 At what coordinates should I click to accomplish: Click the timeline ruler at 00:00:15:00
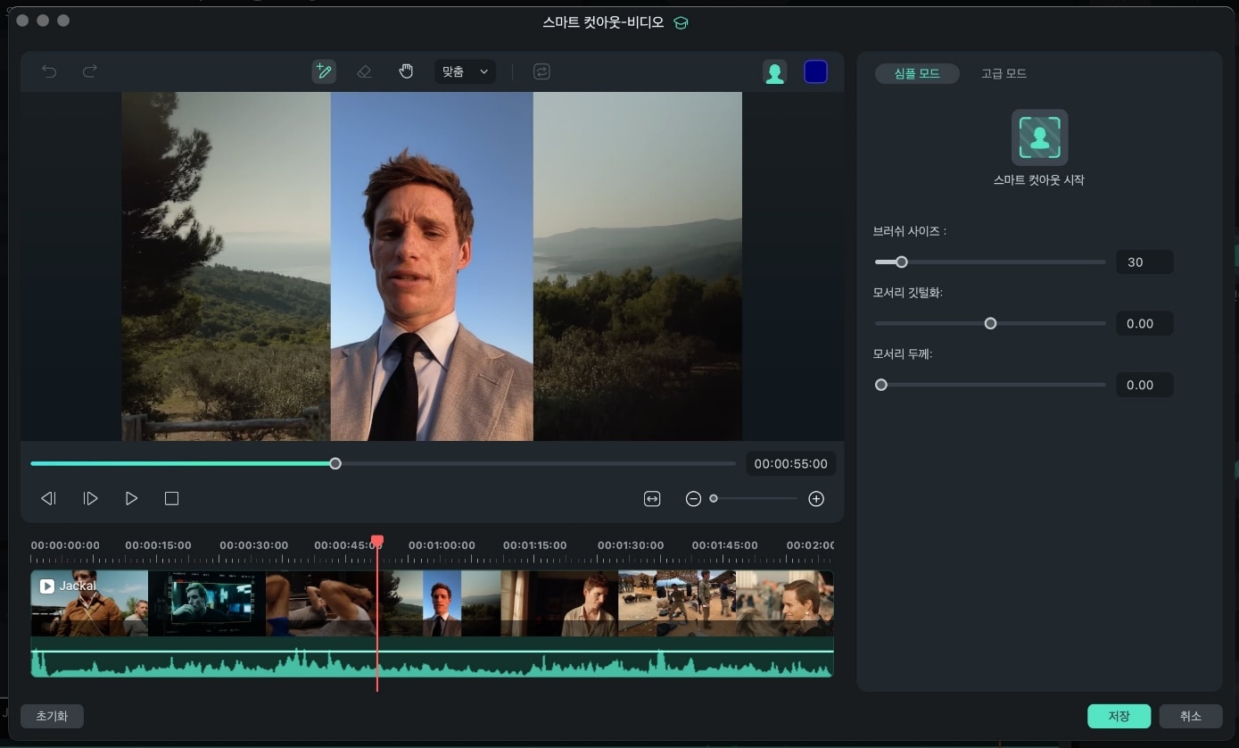158,545
